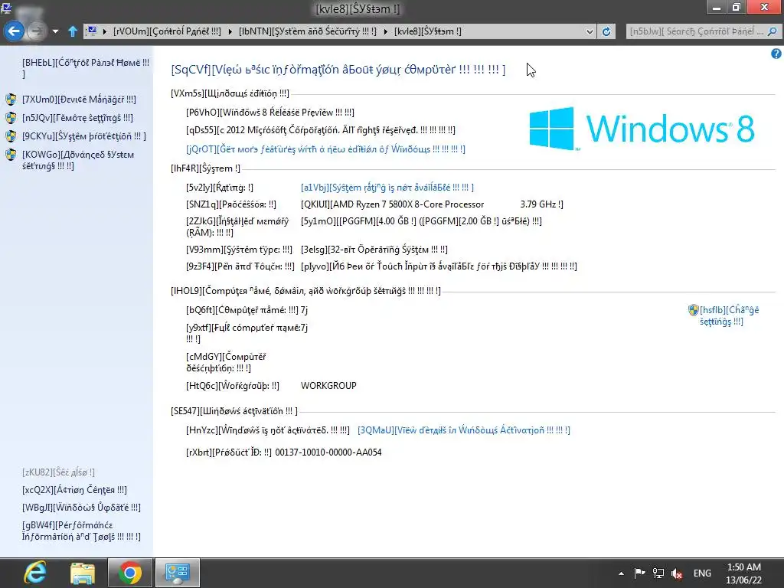The width and height of the screenshot is (784, 588).
Task: Launch Internet Explorer from the taskbar
Action: click(35, 573)
